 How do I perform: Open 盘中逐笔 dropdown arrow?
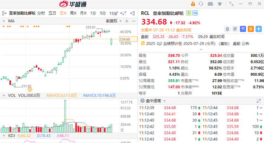[x=164, y=101]
